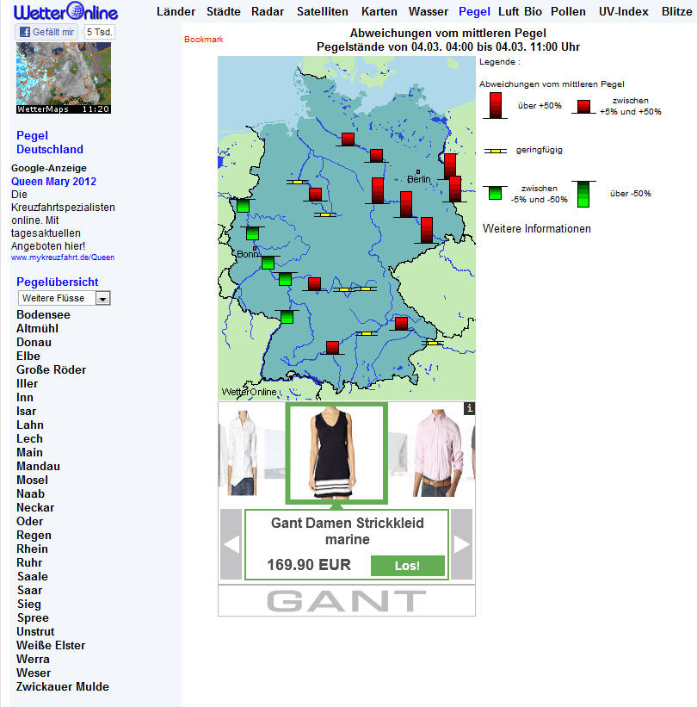Image resolution: width=697 pixels, height=707 pixels.
Task: Click the green Los! button
Action: click(x=408, y=566)
